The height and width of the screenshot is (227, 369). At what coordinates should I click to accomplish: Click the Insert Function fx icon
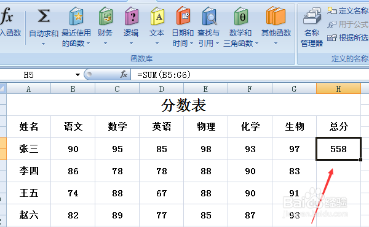[7, 16]
